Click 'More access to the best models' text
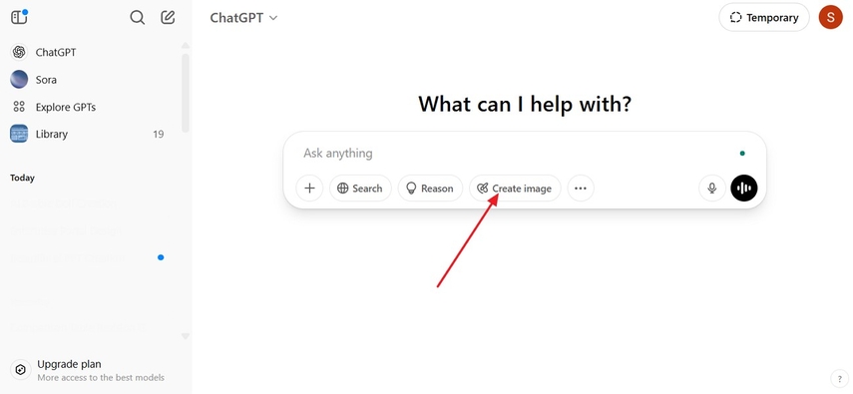The height and width of the screenshot is (394, 853). [101, 377]
